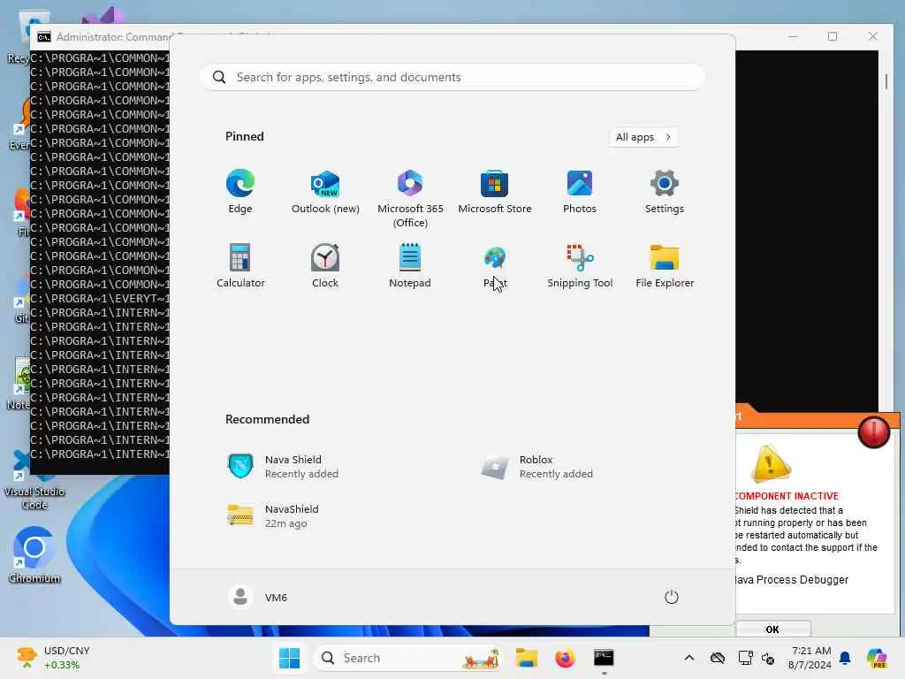Image resolution: width=905 pixels, height=679 pixels.
Task: Click the taskbar Search box
Action: [x=408, y=658]
